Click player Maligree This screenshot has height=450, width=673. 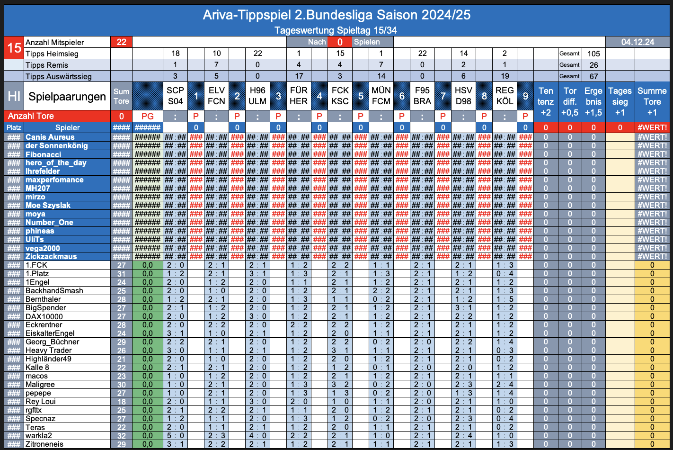tap(40, 384)
